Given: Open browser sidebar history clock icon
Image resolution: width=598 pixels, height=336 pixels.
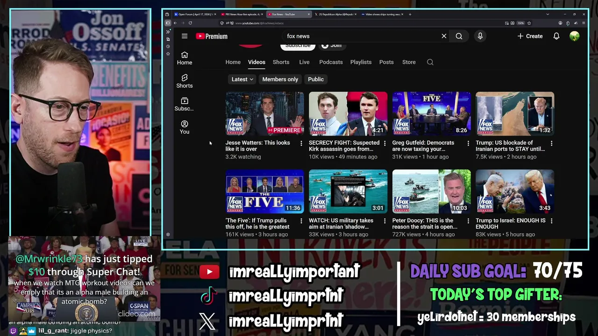Looking at the screenshot, I should pyautogui.click(x=168, y=46).
